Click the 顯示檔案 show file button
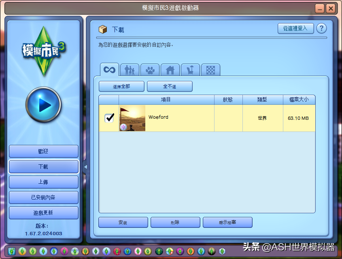The height and width of the screenshot is (259, 342). (227, 222)
